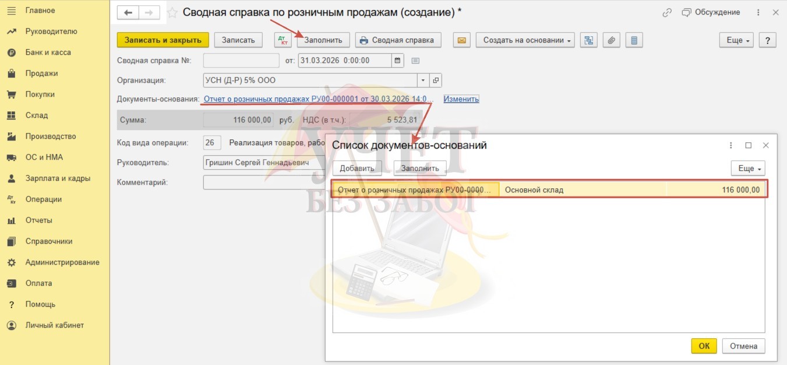Click the envelope email icon
This screenshot has height=365, width=787.
(x=461, y=40)
